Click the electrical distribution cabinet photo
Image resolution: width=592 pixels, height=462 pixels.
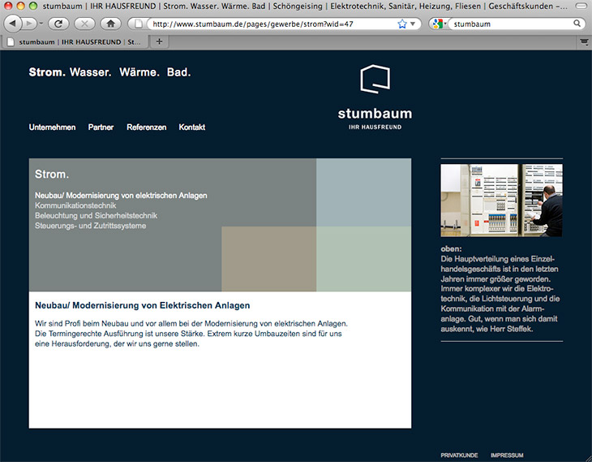click(x=501, y=200)
